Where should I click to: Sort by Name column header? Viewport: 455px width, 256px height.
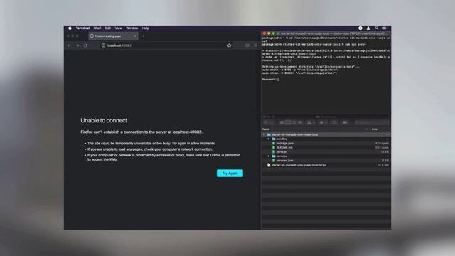(x=266, y=129)
